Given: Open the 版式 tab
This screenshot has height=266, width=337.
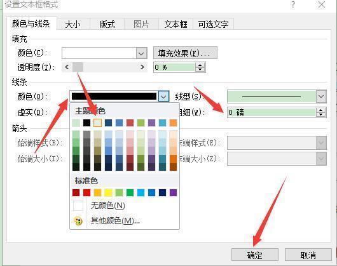Looking at the screenshot, I should (107, 24).
